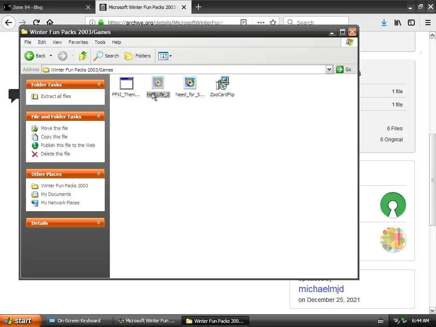Click the green Forward arrow in Explorer
The image size is (436, 327).
63,56
